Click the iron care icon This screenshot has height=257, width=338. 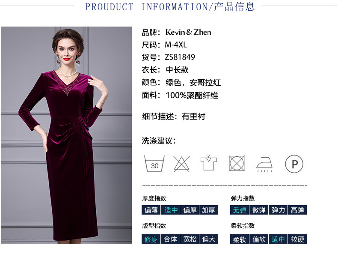[264, 164]
